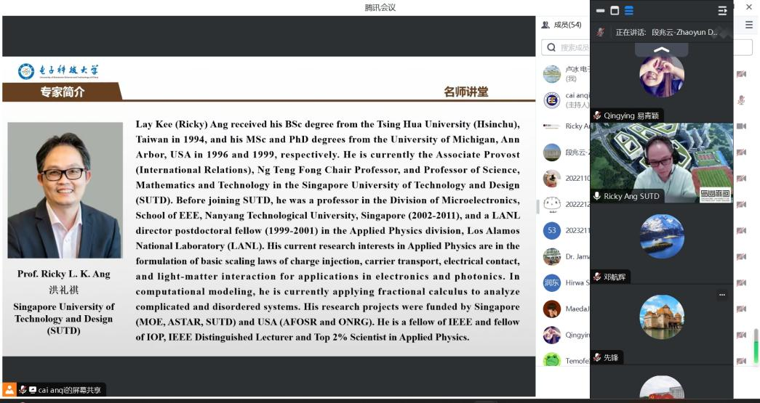The height and width of the screenshot is (403, 760).
Task: Open the three-dot menu on 先锋 tile
Action: (x=721, y=295)
